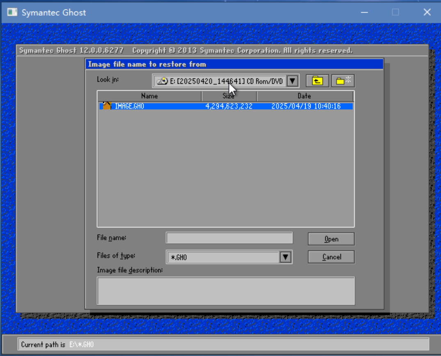Click the Cancel button
The image size is (441, 356).
[x=331, y=257]
